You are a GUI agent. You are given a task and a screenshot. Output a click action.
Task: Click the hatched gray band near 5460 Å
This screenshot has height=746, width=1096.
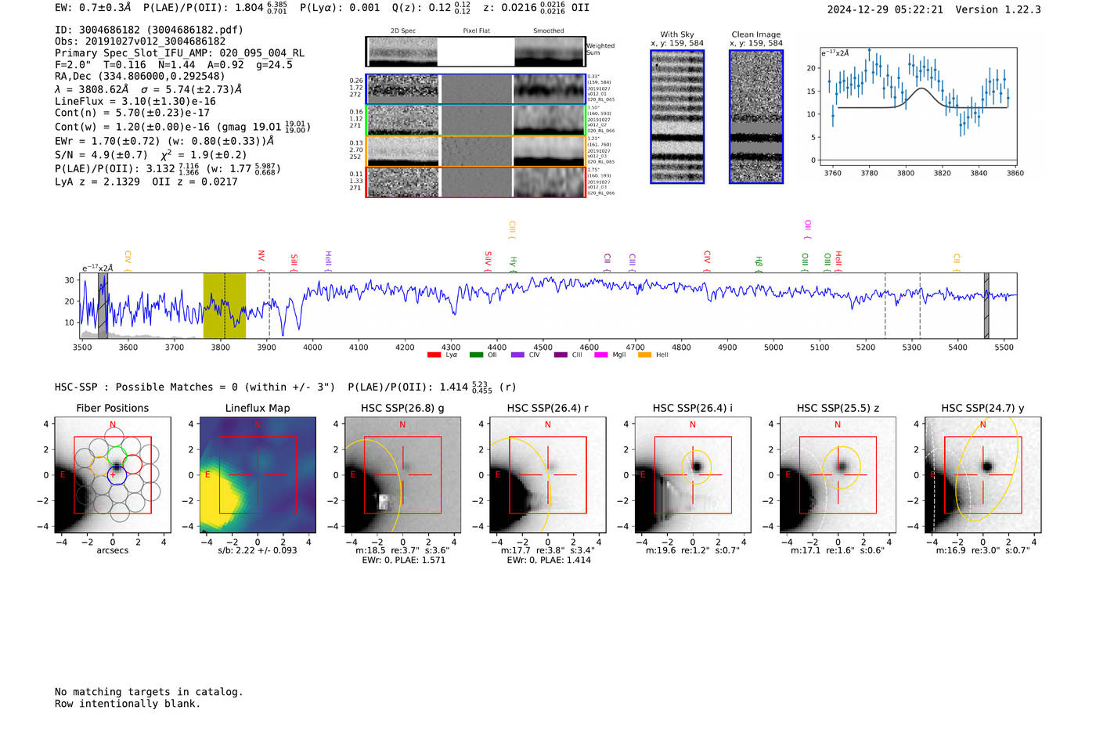(986, 306)
